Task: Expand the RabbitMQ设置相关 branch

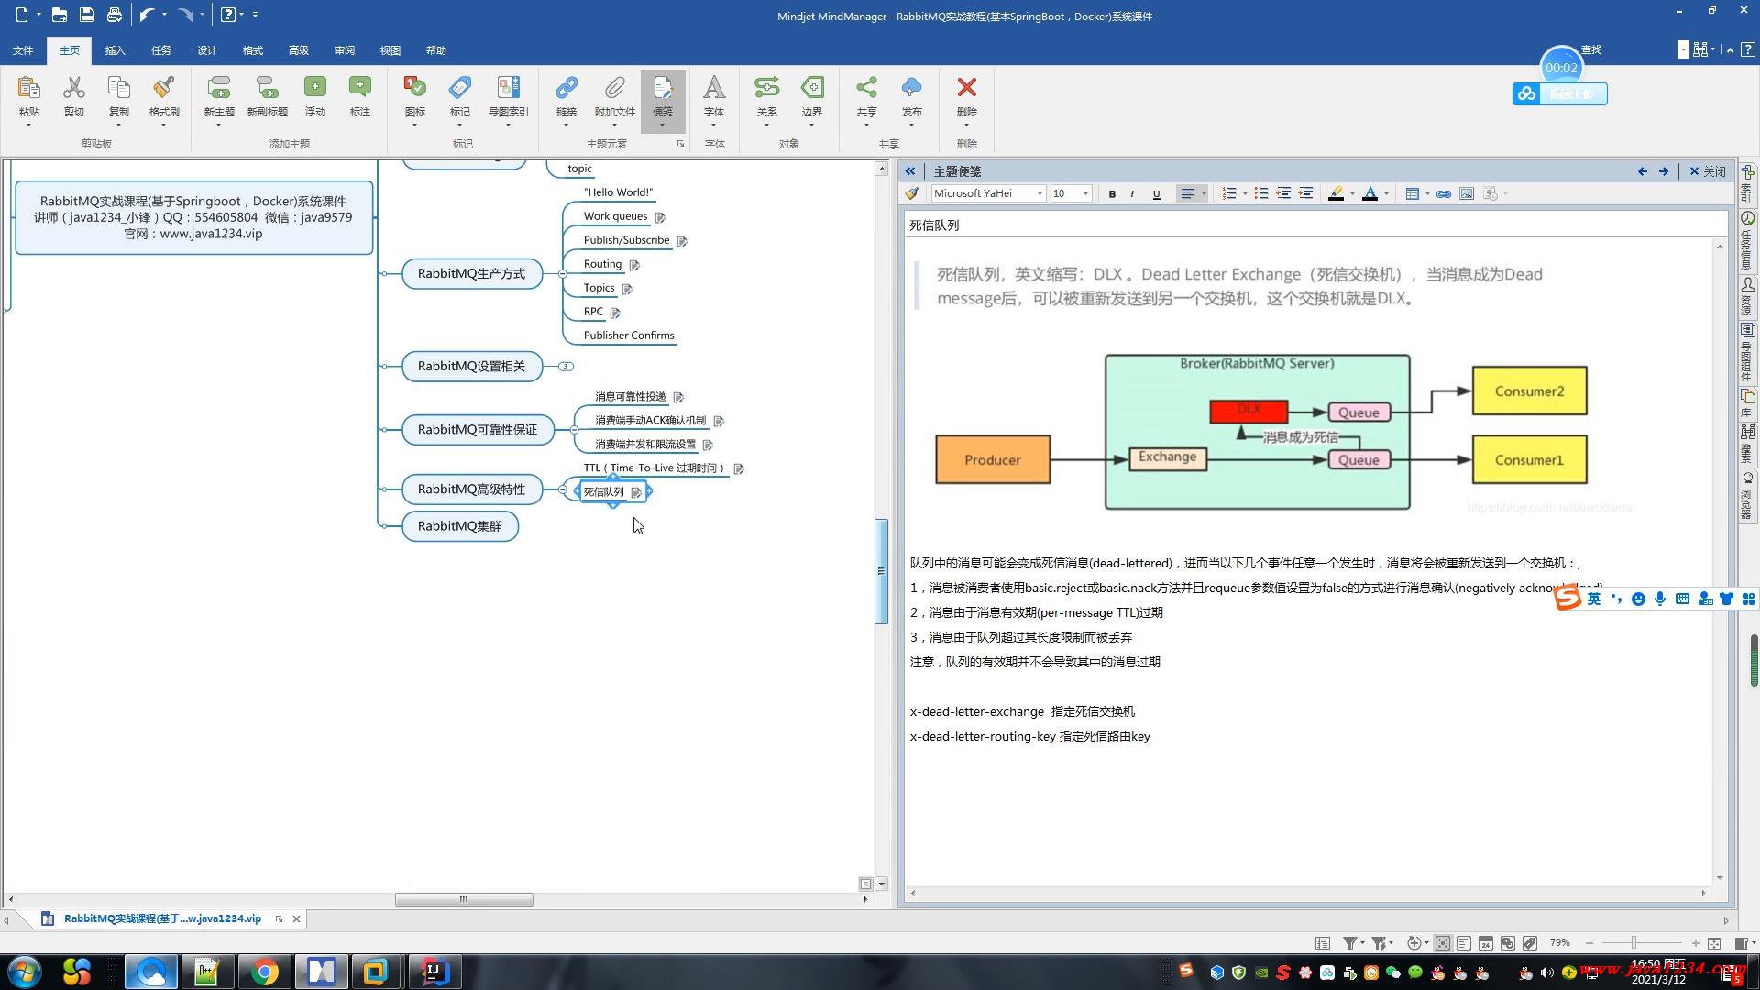Action: 566,367
